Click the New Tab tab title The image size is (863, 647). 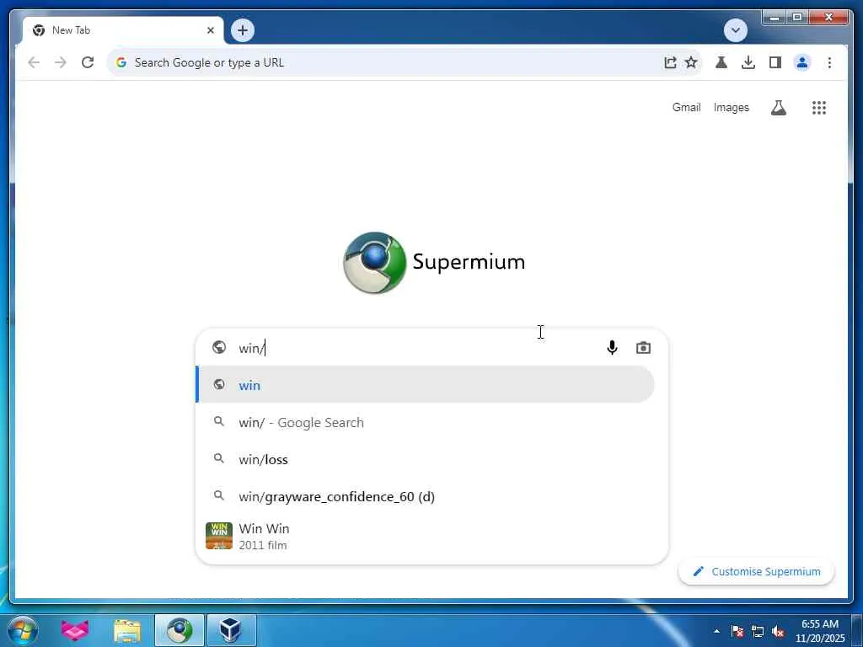point(71,30)
